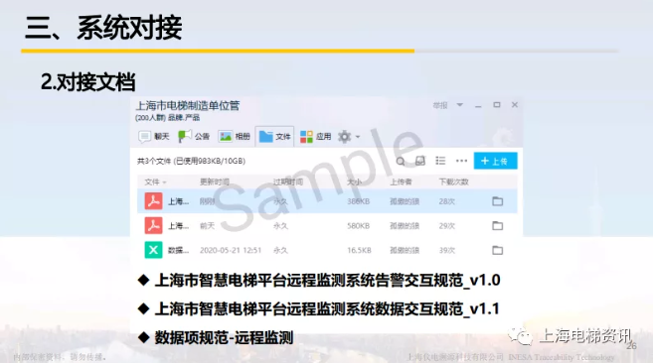Click the 上传者 column header

click(x=401, y=181)
